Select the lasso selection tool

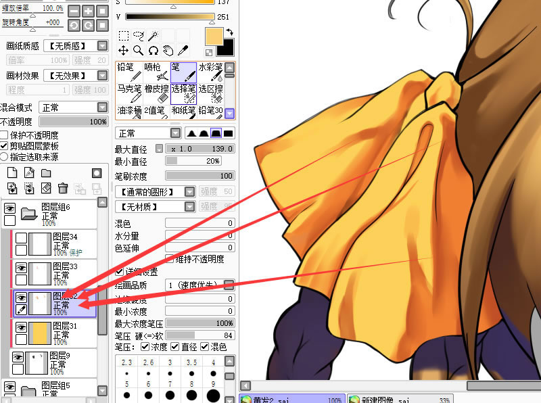[x=139, y=36]
